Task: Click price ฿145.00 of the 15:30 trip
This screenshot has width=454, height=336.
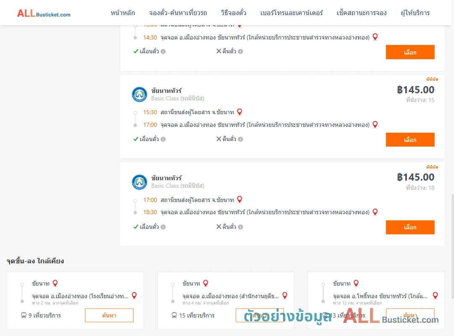Action: point(415,90)
